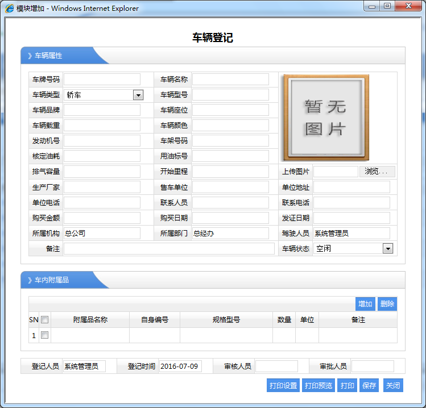
Task: Open 打印设置 print settings
Action: [283, 385]
